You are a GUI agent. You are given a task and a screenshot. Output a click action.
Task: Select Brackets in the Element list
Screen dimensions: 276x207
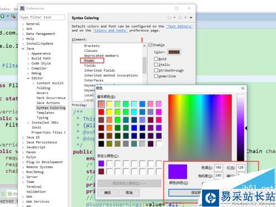tap(92, 46)
